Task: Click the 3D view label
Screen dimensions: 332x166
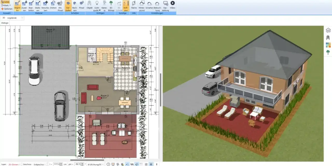Action: click(x=4, y=18)
